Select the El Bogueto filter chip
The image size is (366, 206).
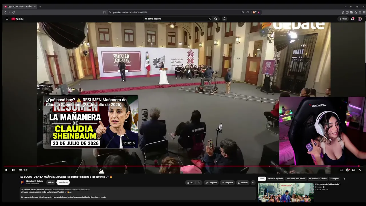point(335,179)
